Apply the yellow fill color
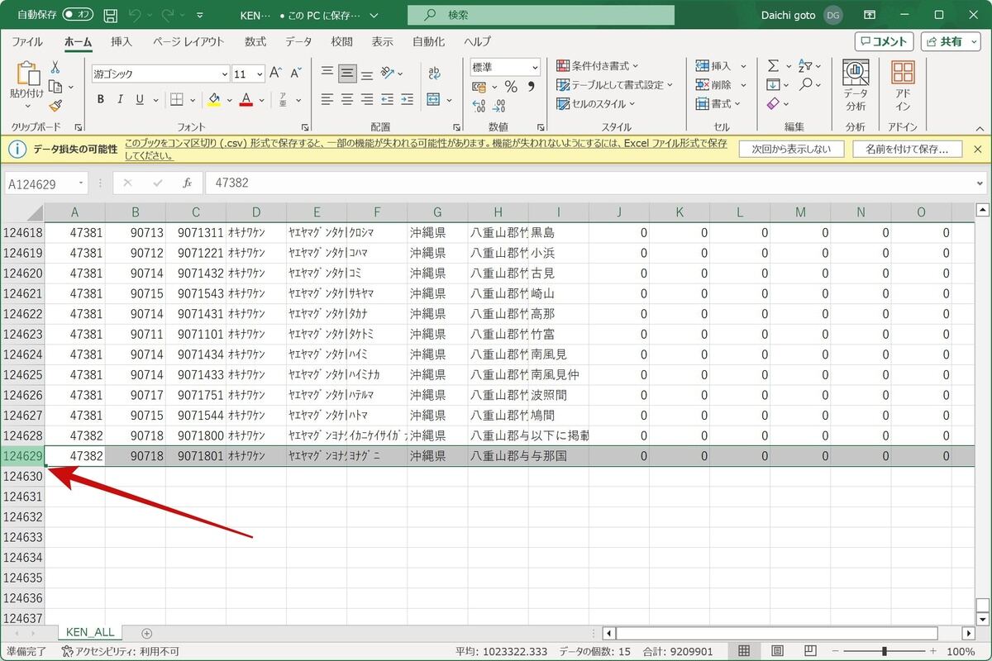This screenshot has height=661, width=992. pos(214,100)
